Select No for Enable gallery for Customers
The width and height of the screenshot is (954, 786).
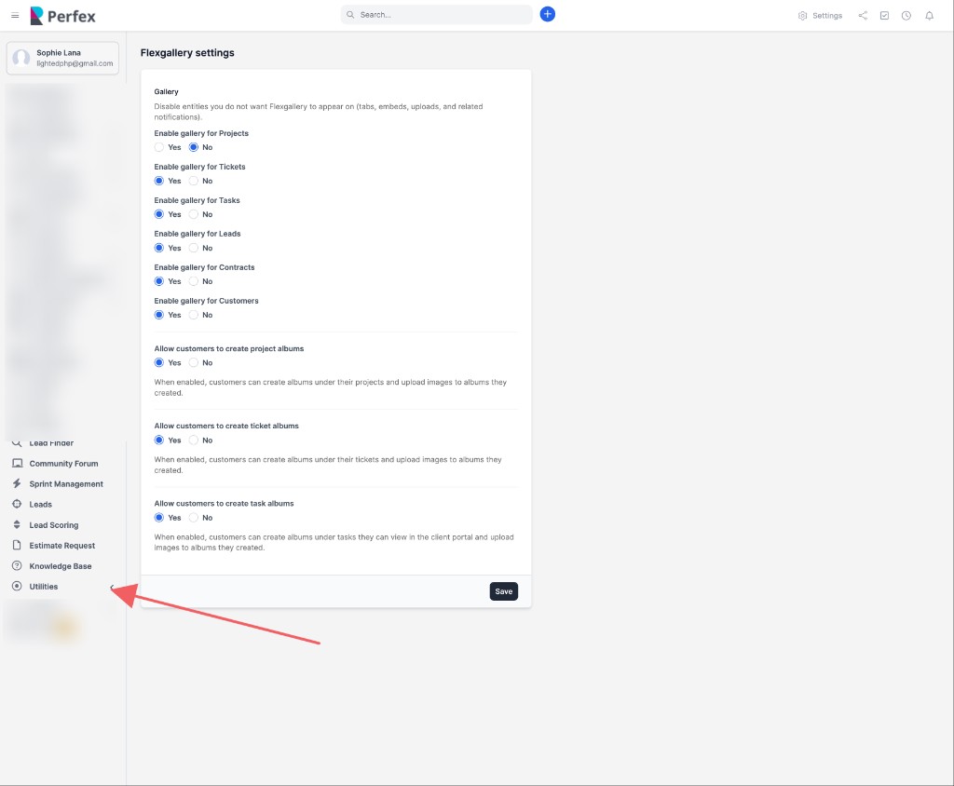tap(194, 315)
